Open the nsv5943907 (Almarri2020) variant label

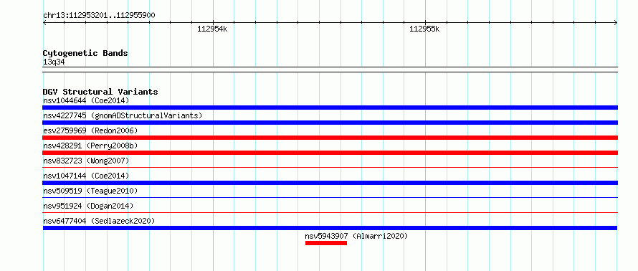point(356,236)
